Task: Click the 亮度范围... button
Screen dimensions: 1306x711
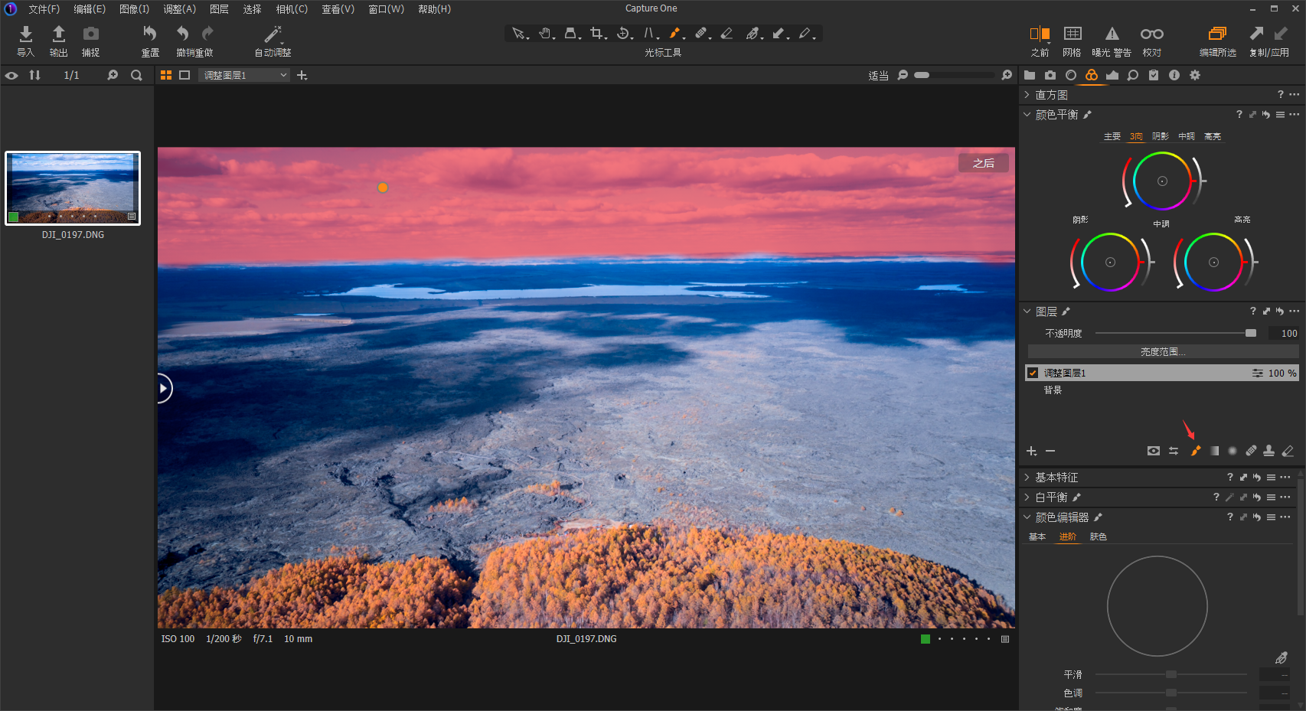Action: 1163,352
